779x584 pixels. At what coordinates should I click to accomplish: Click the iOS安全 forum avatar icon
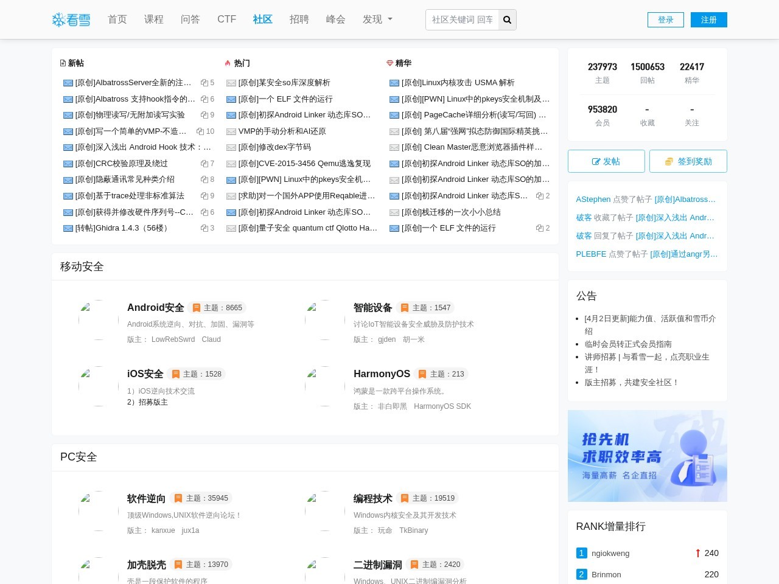(99, 386)
